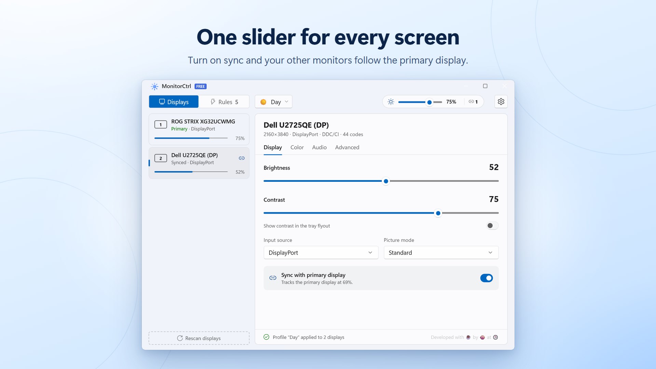656x369 pixels.
Task: Disable Sync with primary display toggle
Action: coord(486,278)
